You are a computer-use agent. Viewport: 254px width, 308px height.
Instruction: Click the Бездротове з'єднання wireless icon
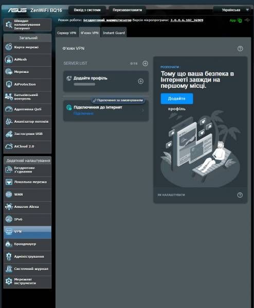coord(9,170)
